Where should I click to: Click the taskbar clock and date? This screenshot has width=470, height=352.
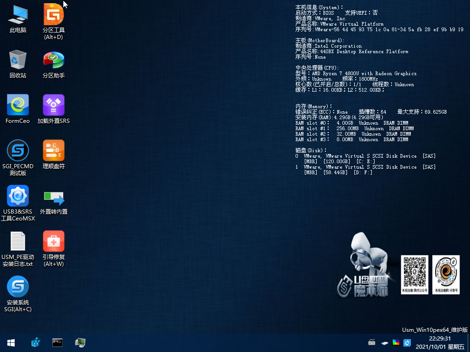click(x=440, y=343)
